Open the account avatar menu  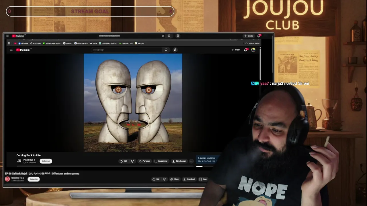(x=253, y=50)
